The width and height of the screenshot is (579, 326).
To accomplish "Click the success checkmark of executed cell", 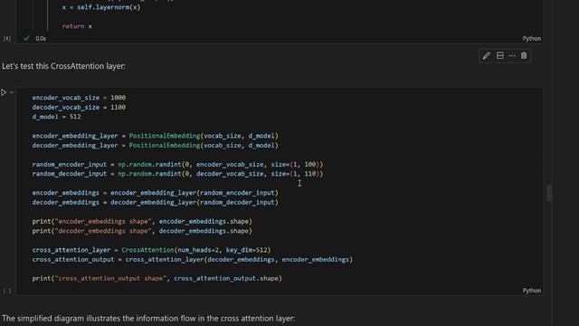I will point(26,38).
